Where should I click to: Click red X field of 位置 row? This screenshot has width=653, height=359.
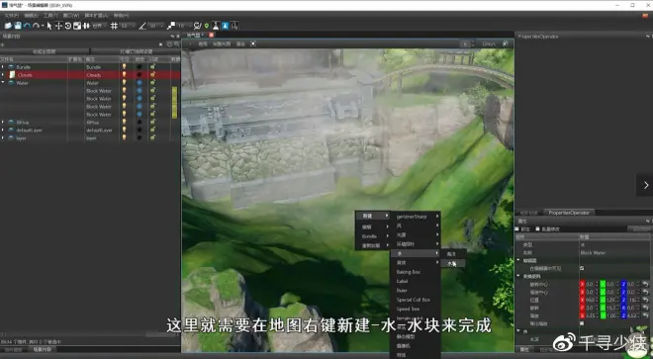click(x=589, y=300)
